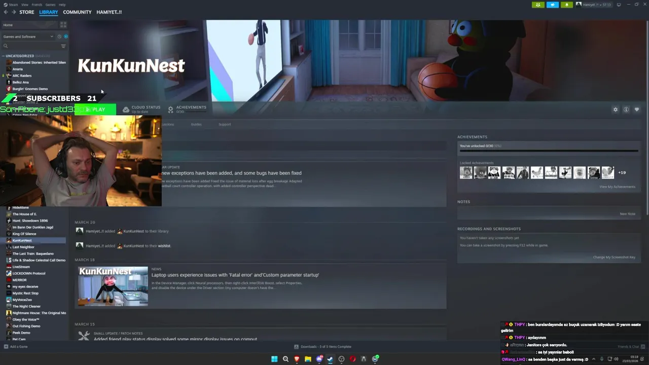Select The Last Train: Baquedano
649x365 pixels.
(33, 253)
